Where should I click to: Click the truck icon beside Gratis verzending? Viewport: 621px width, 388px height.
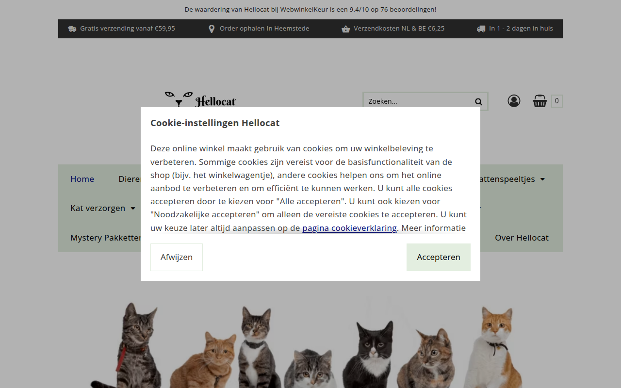tap(72, 29)
